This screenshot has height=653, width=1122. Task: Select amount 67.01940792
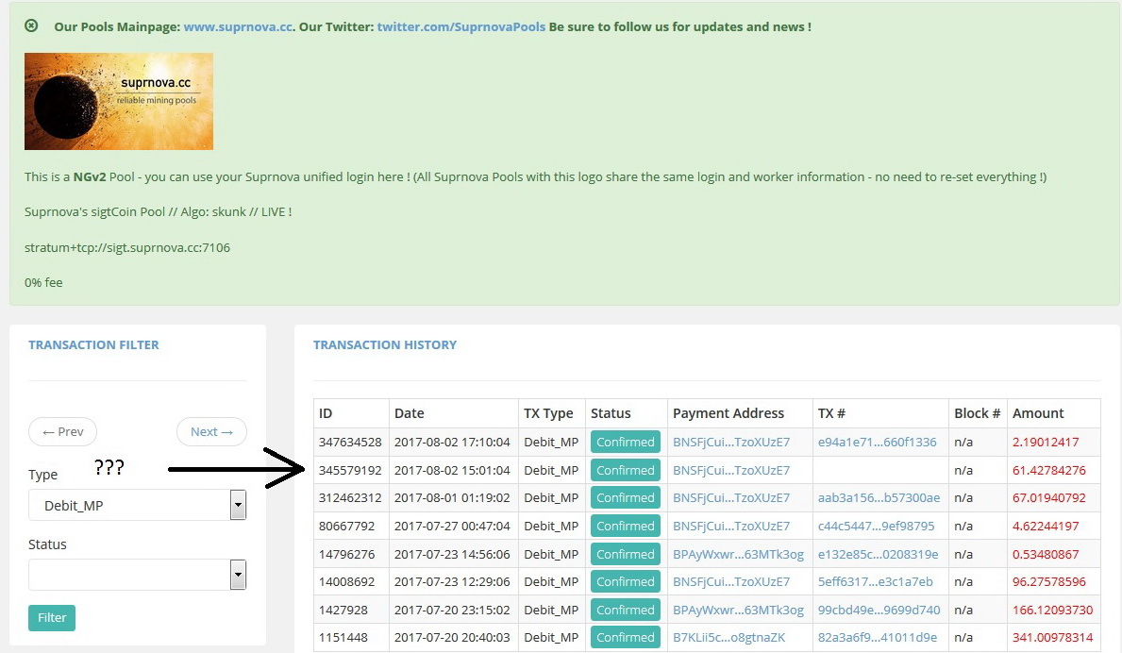click(x=1049, y=498)
